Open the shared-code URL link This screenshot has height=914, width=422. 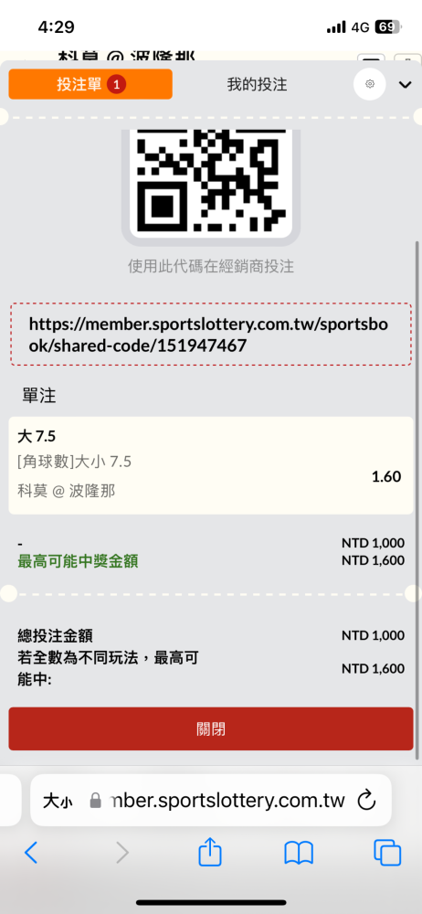(x=210, y=335)
